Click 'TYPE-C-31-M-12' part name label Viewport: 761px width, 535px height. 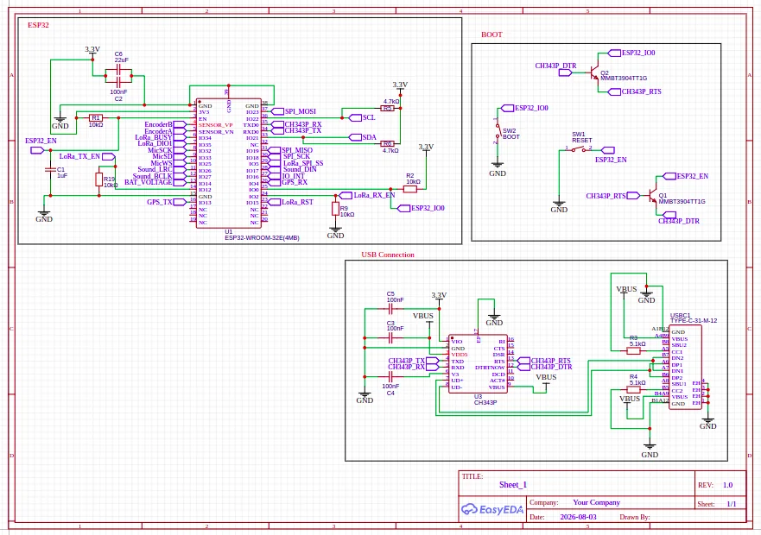(x=694, y=321)
